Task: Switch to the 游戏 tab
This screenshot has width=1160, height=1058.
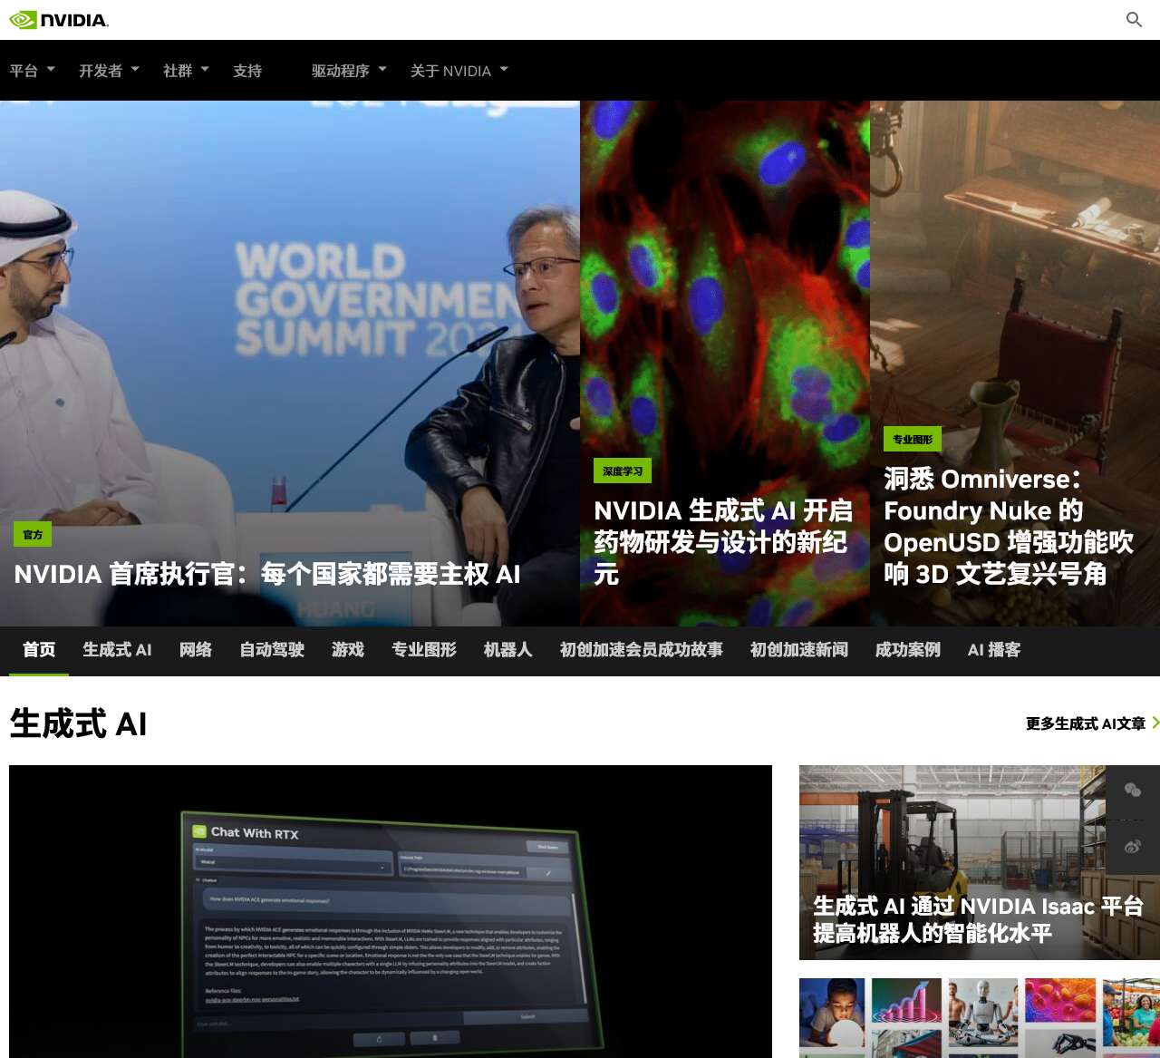Action: pos(348,650)
